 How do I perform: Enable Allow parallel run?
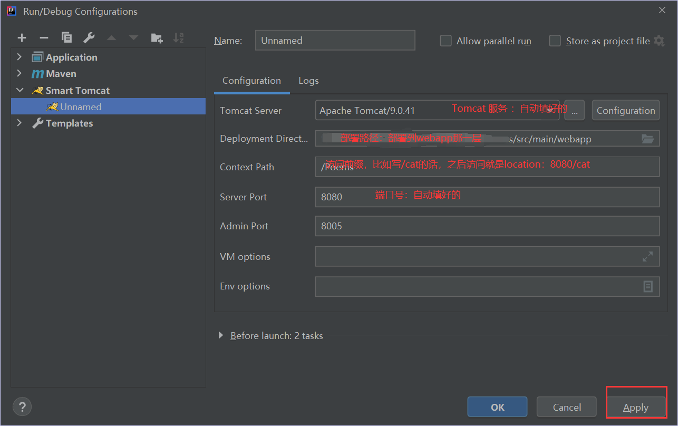click(x=445, y=40)
